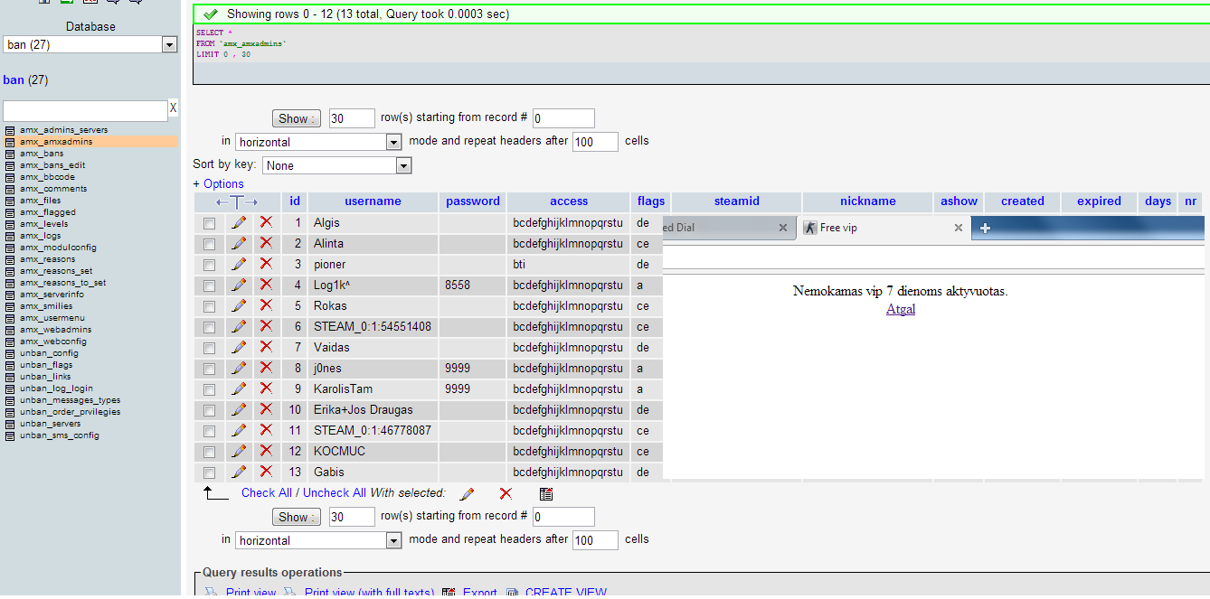Image resolution: width=1210 pixels, height=599 pixels.
Task: Edit the Log1k^ entry
Action: click(239, 285)
